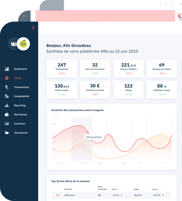The image size is (182, 201).
Task: Click the Documents folder icon
Action: [7, 133]
